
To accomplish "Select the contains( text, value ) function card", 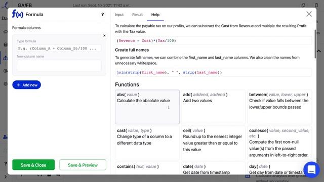I will click(x=147, y=168).
